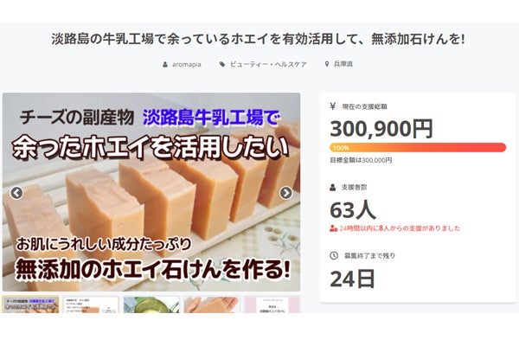Select the second thumbnail with text slide
This screenshot has height=346, width=519.
pyautogui.click(x=91, y=304)
